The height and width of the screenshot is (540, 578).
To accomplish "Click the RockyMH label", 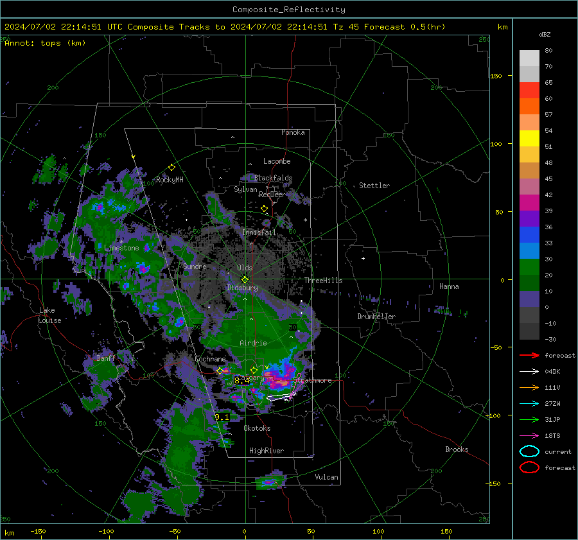I will pyautogui.click(x=170, y=180).
